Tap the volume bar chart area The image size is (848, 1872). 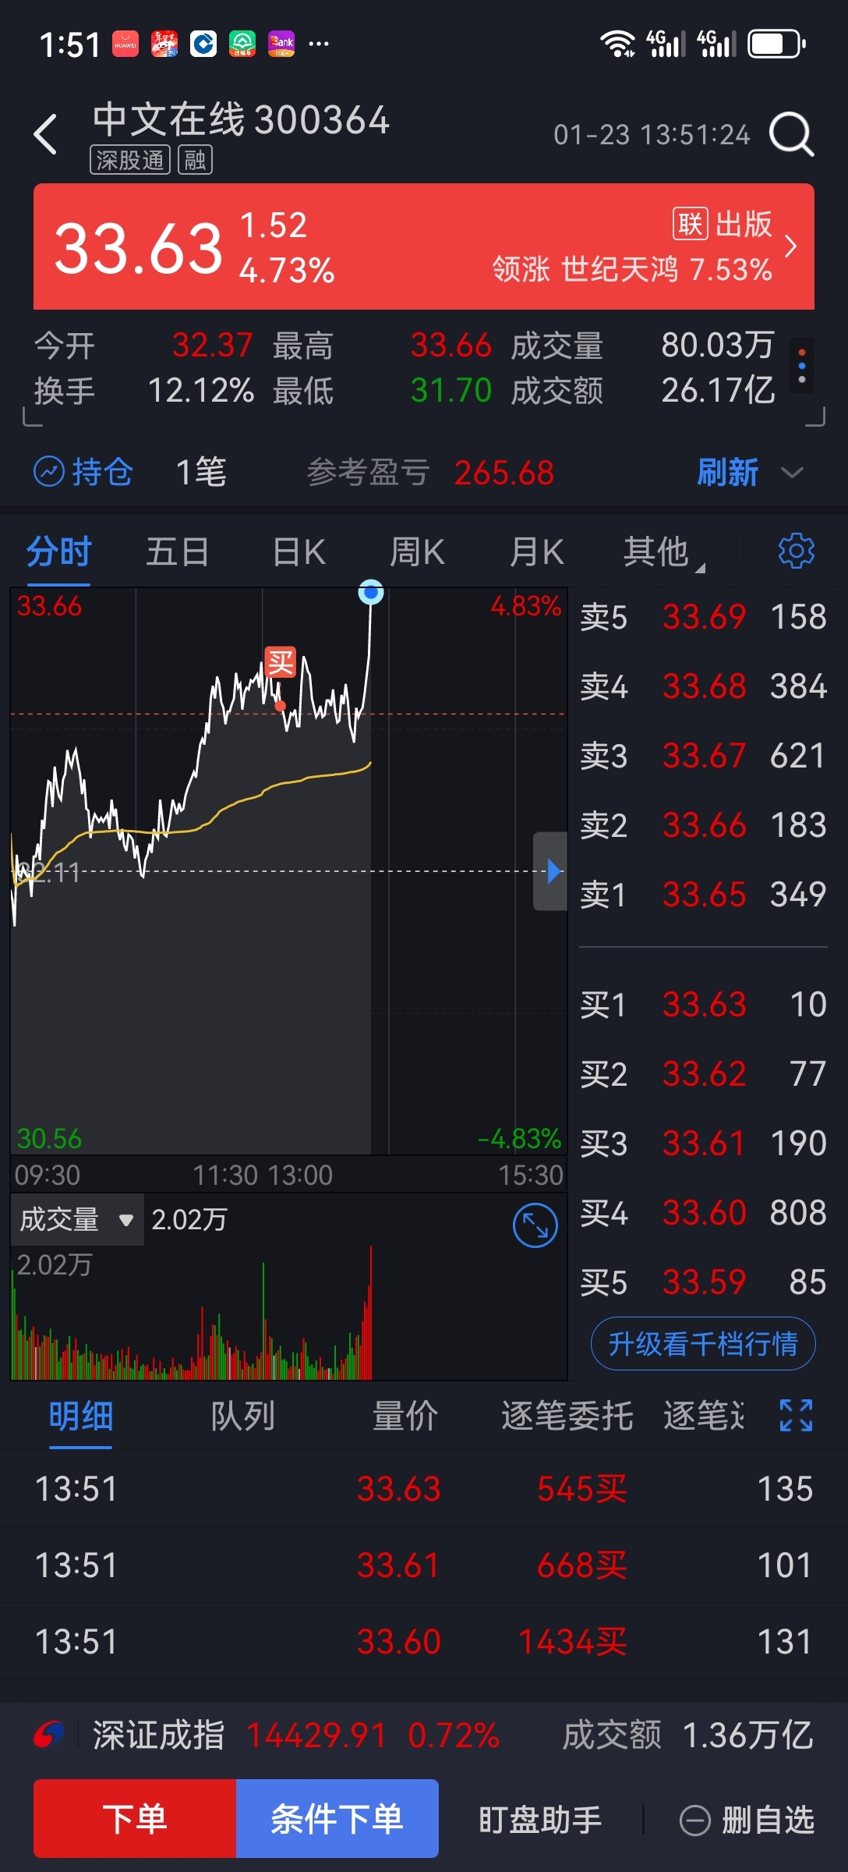(289, 1313)
